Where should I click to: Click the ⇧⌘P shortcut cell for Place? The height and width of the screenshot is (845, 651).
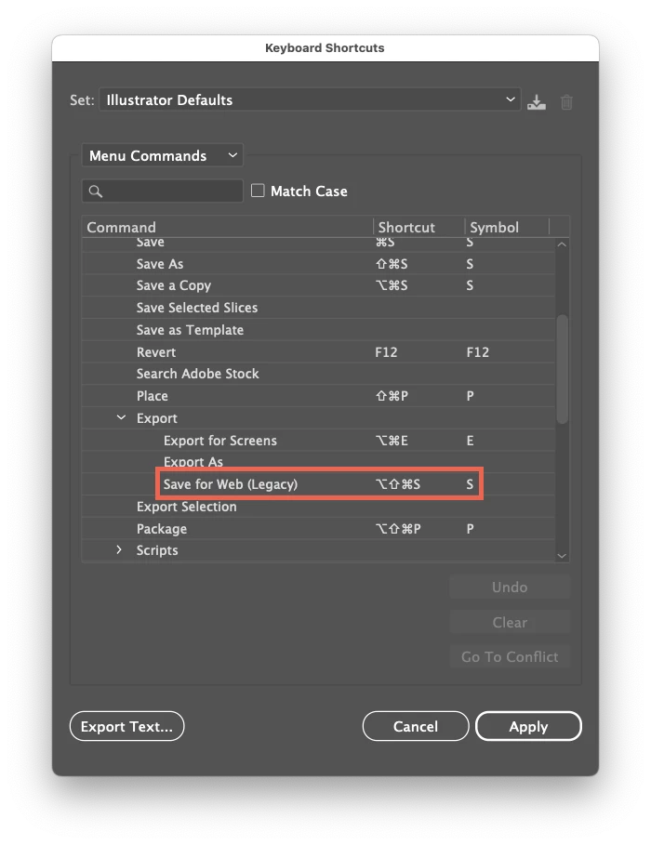(x=392, y=396)
